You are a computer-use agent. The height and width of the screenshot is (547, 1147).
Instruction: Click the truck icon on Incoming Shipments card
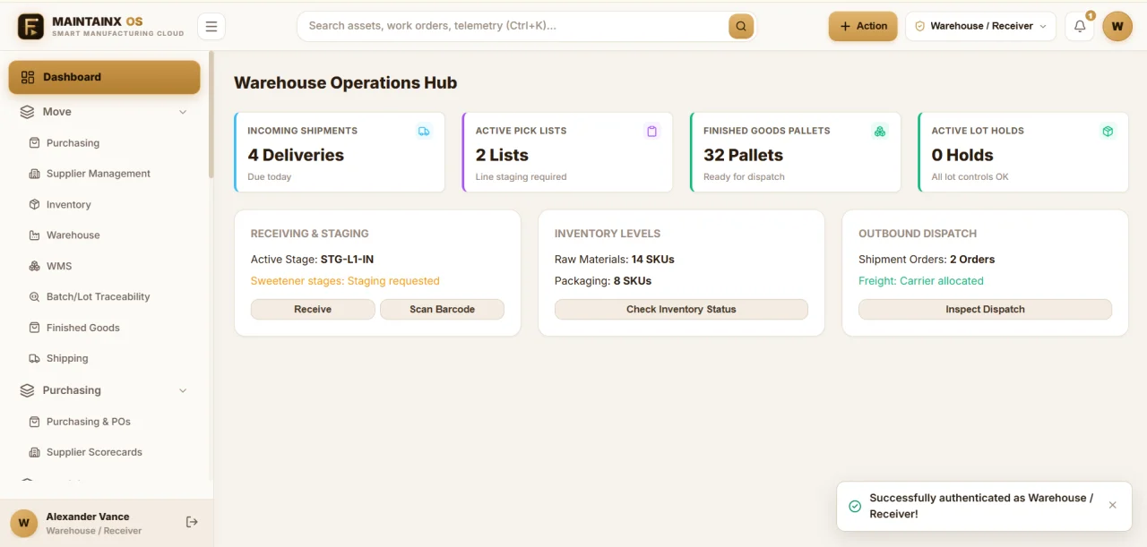point(424,132)
